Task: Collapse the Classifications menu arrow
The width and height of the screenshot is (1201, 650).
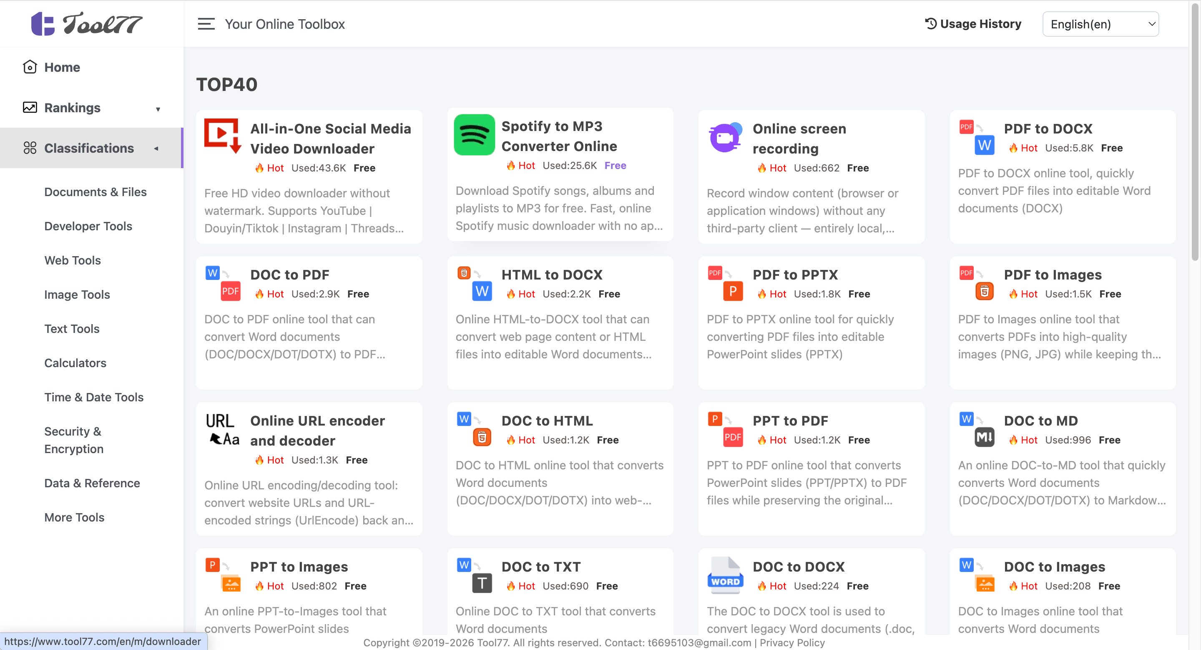Action: click(157, 149)
